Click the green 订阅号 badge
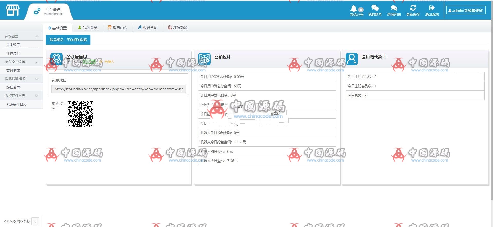The height and width of the screenshot is (227, 493). click(x=89, y=62)
